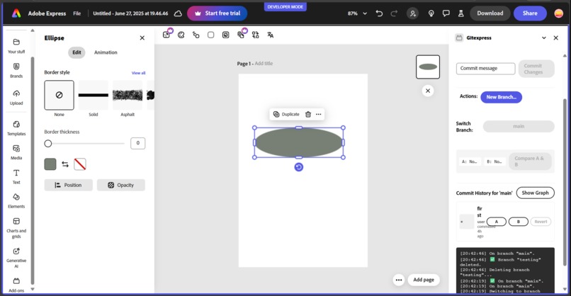This screenshot has width=571, height=296.
Task: Open the comments icon
Action: [446, 13]
